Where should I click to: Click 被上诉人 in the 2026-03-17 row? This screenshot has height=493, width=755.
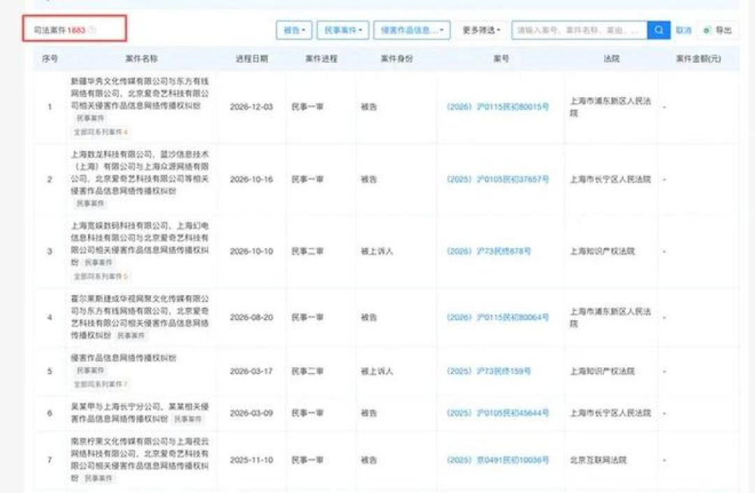click(377, 371)
